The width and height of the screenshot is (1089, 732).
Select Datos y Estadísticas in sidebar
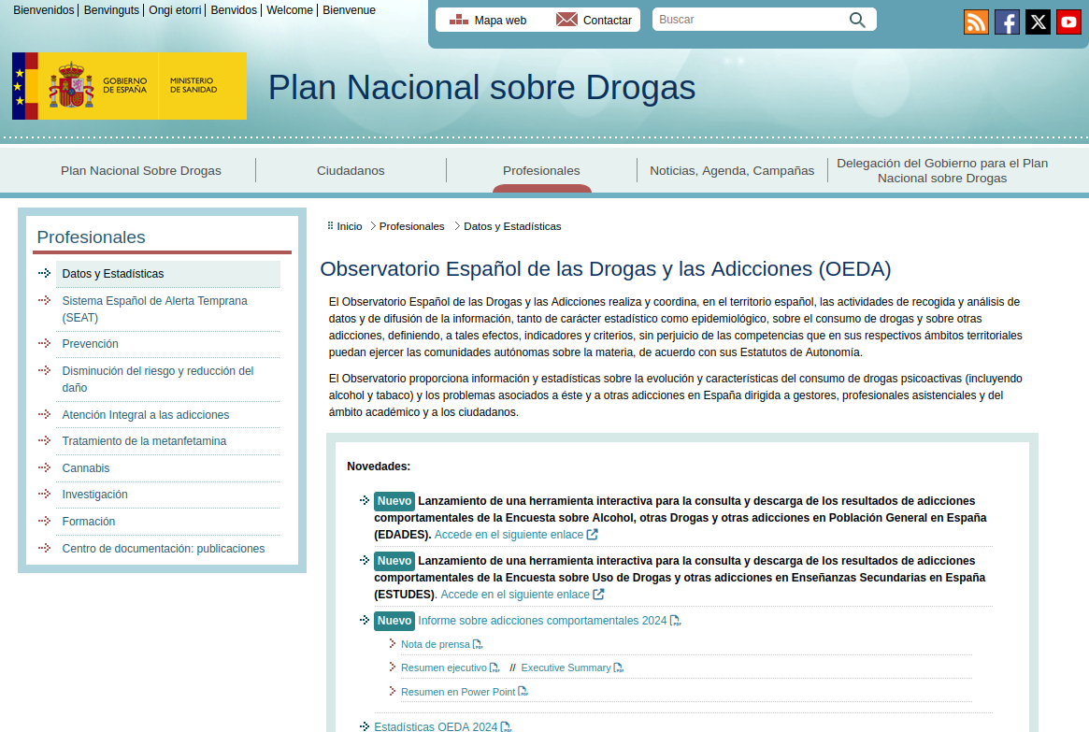[112, 274]
